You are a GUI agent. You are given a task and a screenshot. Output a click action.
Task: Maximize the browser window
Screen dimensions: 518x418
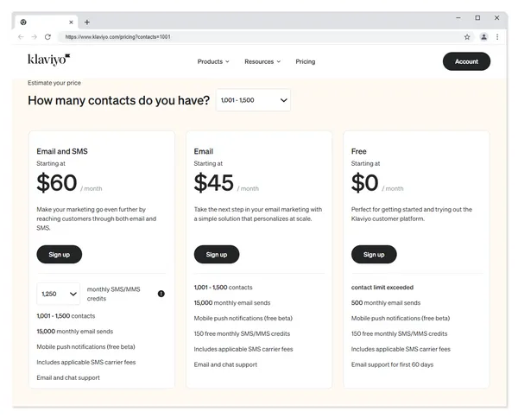coord(477,18)
